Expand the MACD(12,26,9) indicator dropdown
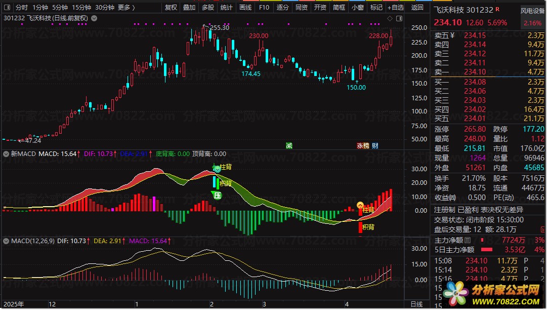548x310 pixels. (x=6, y=241)
